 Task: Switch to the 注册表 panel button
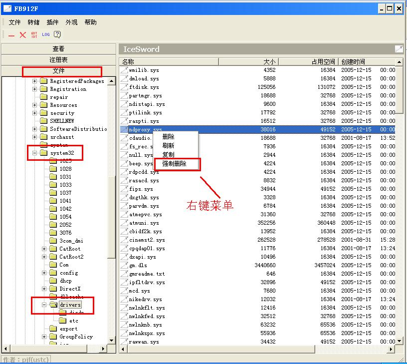click(58, 60)
